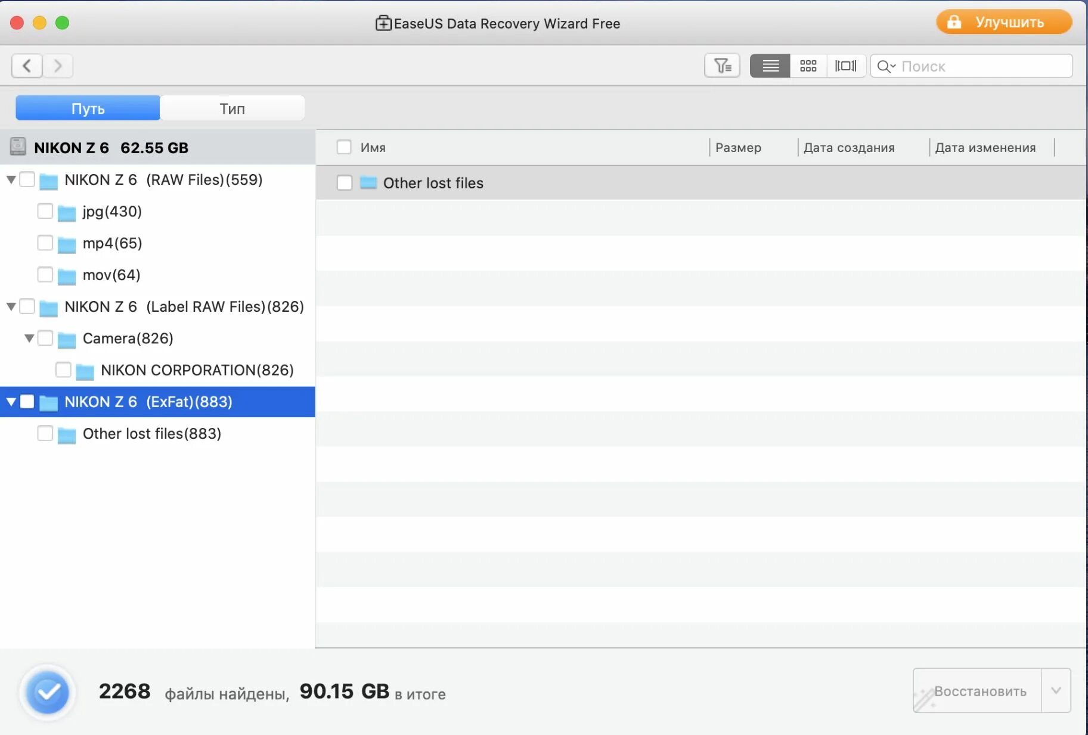Switch to filmstrip preview view
Image resolution: width=1088 pixels, height=735 pixels.
[x=846, y=66]
